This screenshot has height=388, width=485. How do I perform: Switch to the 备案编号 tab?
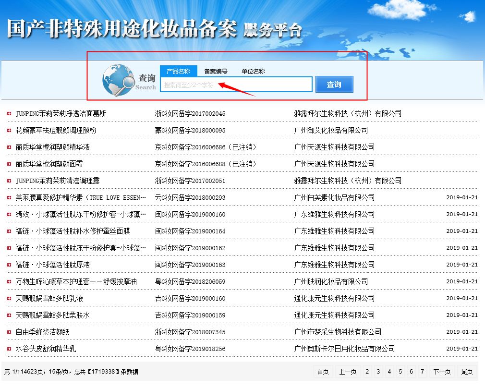pyautogui.click(x=216, y=71)
